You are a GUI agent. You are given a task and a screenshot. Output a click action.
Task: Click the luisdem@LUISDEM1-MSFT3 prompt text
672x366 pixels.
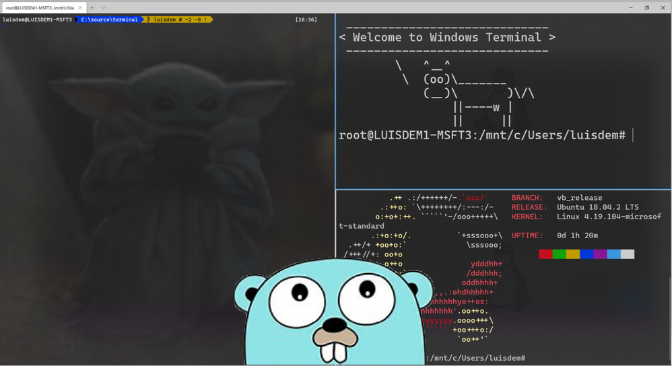[37, 20]
